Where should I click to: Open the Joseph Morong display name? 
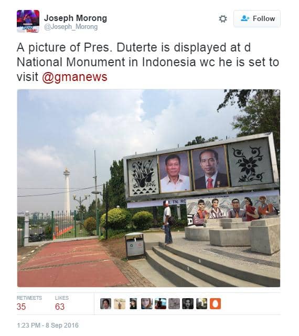pos(76,18)
